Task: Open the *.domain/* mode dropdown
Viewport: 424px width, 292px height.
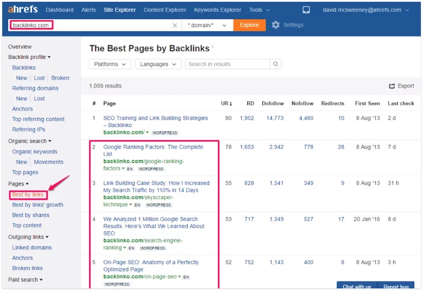Action: [x=207, y=25]
